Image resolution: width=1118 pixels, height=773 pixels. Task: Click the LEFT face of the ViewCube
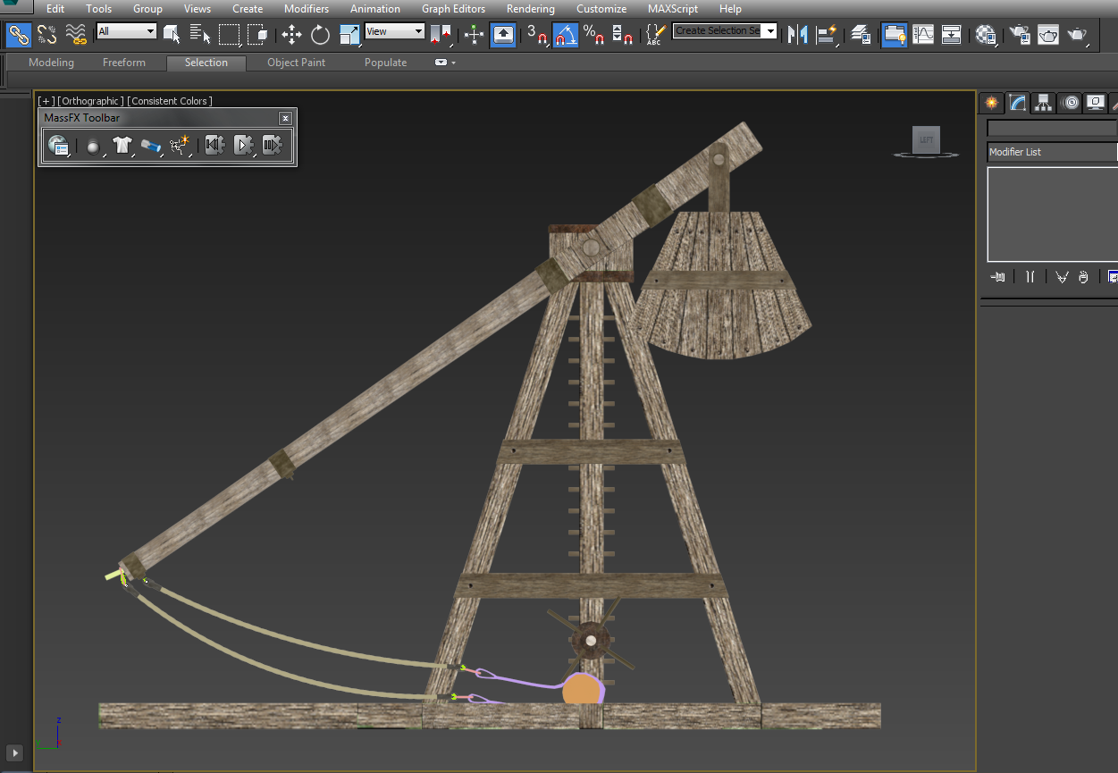coord(926,140)
